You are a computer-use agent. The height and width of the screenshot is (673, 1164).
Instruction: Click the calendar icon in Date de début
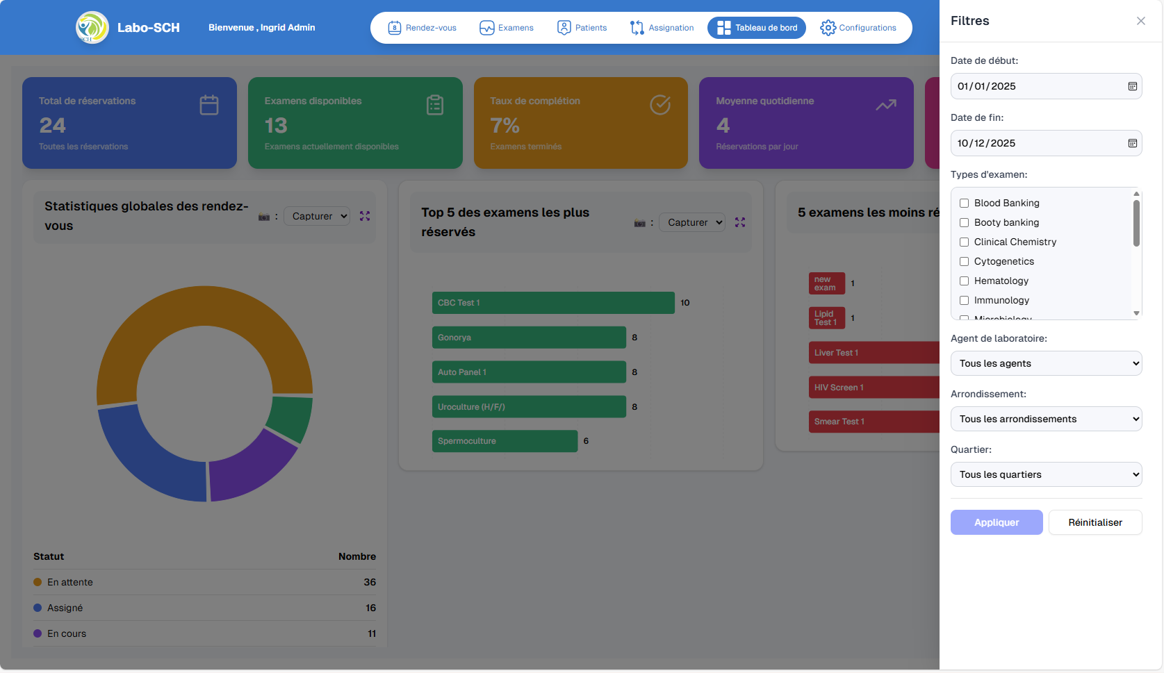(x=1132, y=86)
